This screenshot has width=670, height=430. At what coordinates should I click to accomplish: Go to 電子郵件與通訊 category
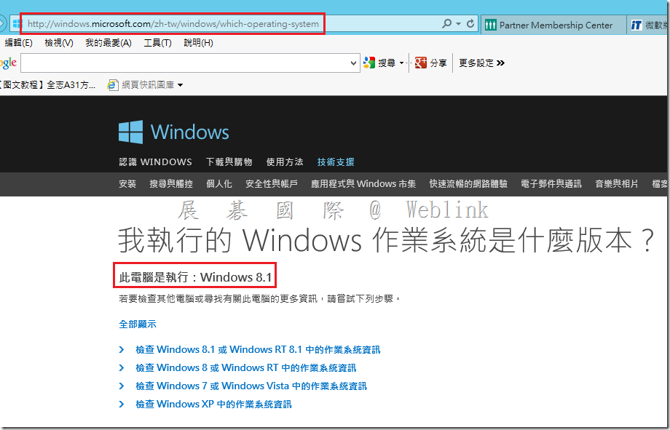(551, 184)
